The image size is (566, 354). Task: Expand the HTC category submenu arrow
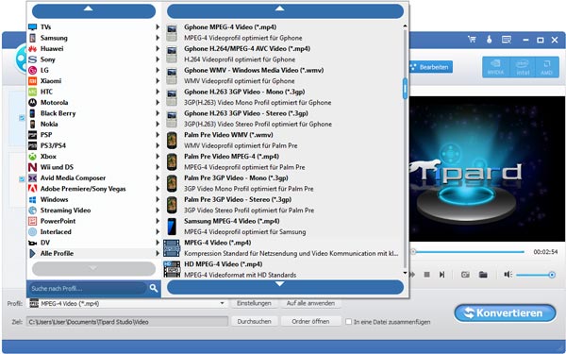click(x=158, y=92)
